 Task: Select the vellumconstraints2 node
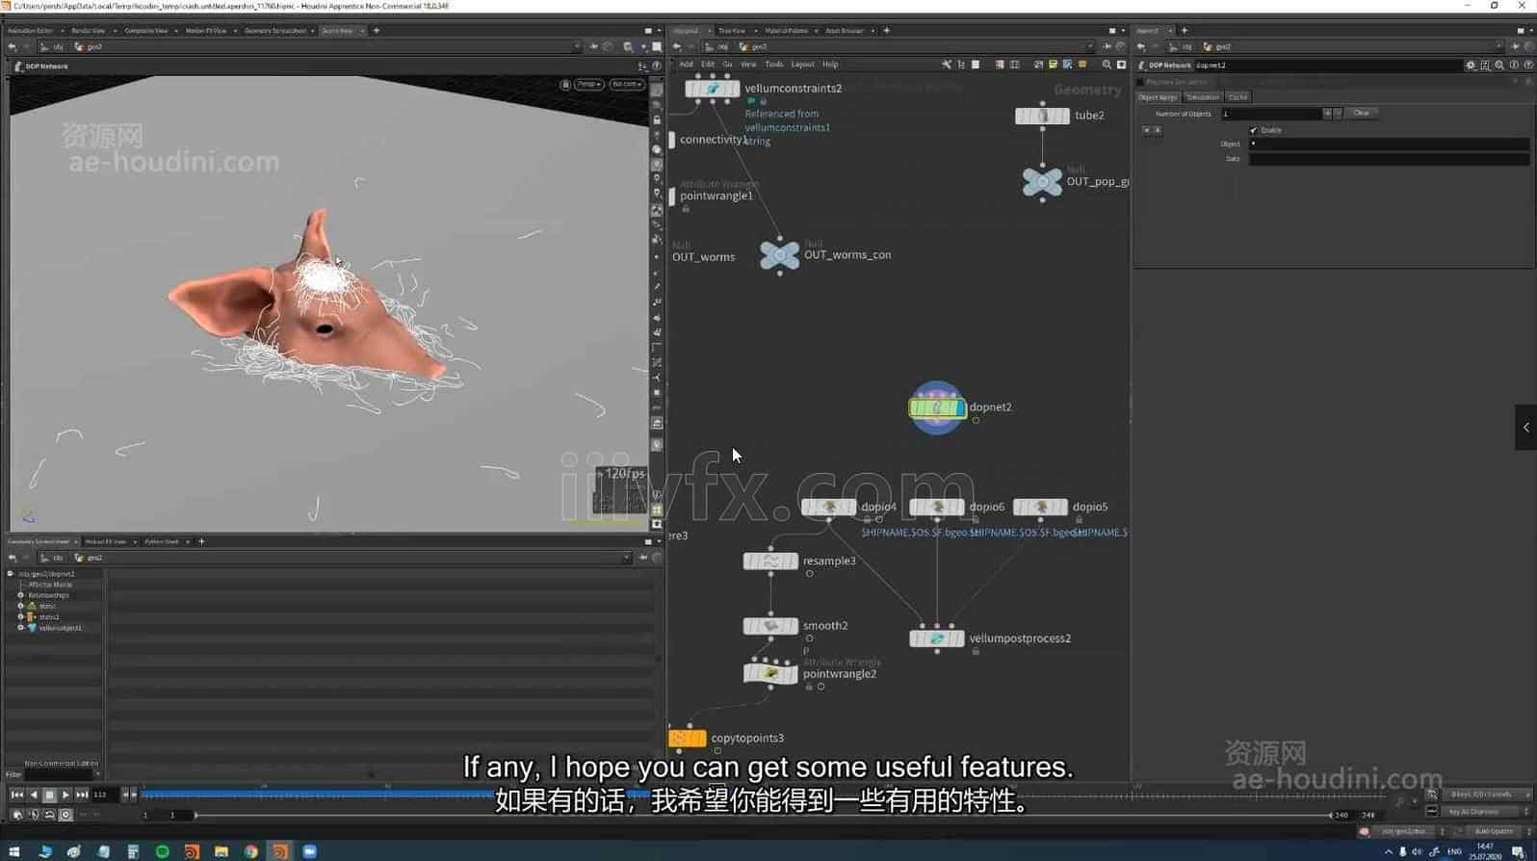(x=712, y=89)
